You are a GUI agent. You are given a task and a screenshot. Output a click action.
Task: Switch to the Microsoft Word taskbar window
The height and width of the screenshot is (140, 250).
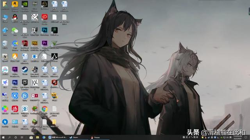[58, 137]
